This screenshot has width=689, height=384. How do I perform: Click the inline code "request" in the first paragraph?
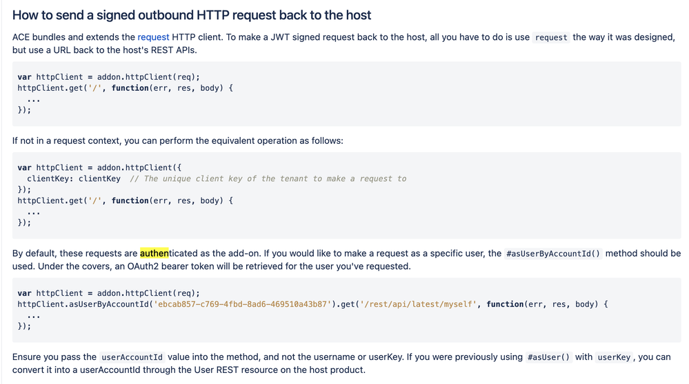pyautogui.click(x=551, y=38)
